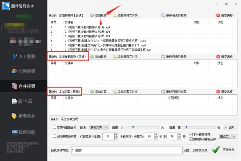The width and height of the screenshot is (241, 161).
Task: Open the AI智剪 section
Action: [24, 56]
